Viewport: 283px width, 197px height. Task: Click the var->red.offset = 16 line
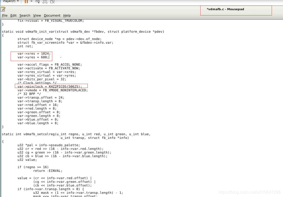(38, 105)
